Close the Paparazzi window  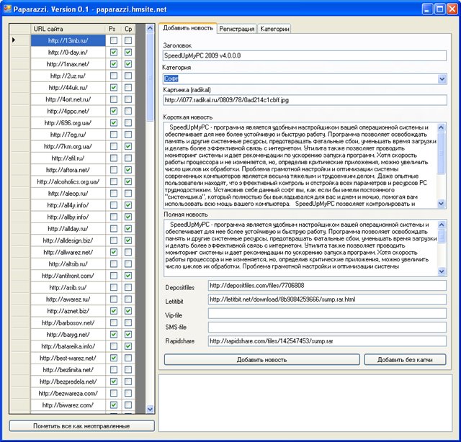click(452, 9)
